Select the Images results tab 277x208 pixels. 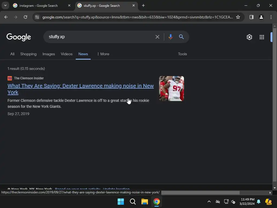pyautogui.click(x=49, y=54)
